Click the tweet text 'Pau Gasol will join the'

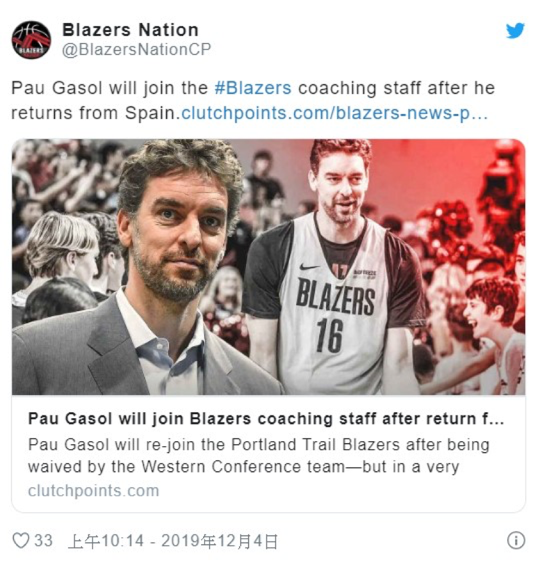(x=110, y=88)
